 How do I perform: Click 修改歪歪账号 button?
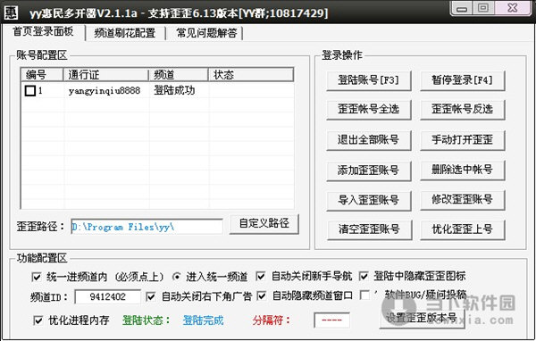pyautogui.click(x=462, y=200)
